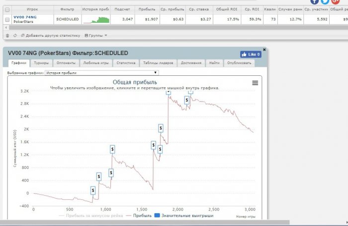Viewport: 348px width, 226px height.
Task: Click the SCHEDULED filter cell
Action: (x=68, y=19)
